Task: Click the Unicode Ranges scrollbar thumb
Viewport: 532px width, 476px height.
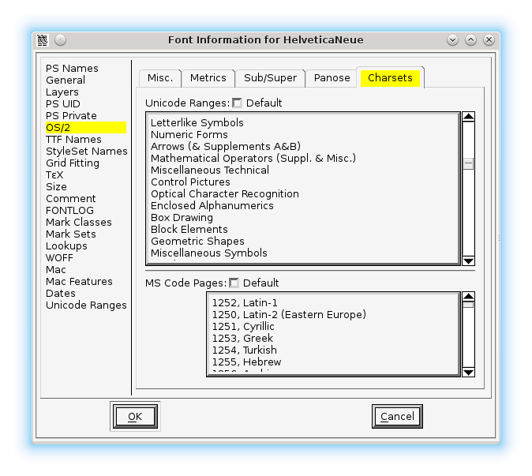Action: point(469,164)
